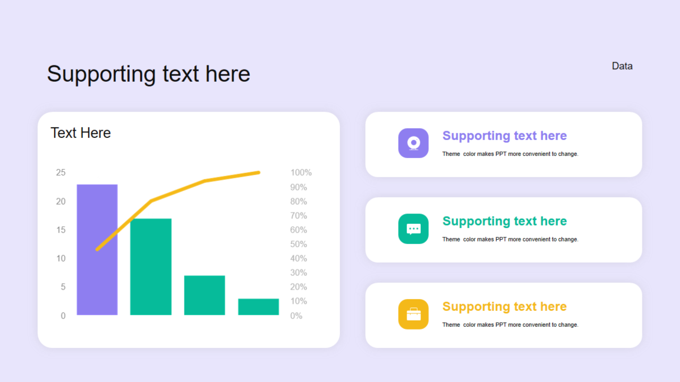
Task: Select the purple bar in the chart
Action: coord(97,250)
